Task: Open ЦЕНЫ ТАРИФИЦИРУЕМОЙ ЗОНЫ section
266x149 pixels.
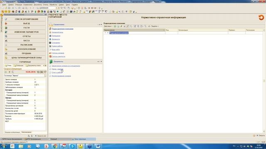Action: click(x=25, y=58)
